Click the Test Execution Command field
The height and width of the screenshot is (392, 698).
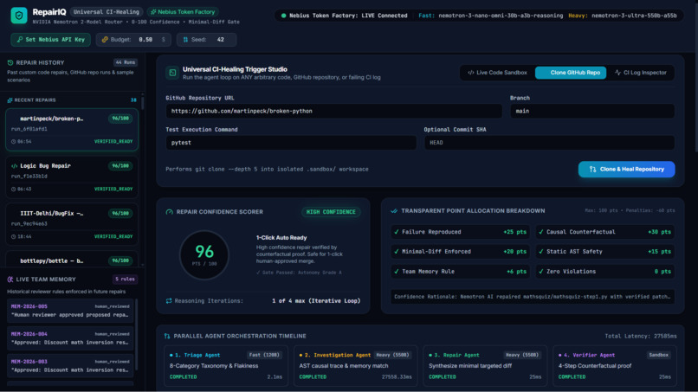pos(291,143)
